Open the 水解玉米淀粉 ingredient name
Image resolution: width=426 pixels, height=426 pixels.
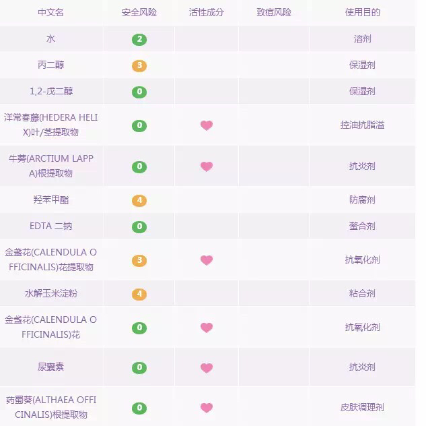(x=51, y=293)
